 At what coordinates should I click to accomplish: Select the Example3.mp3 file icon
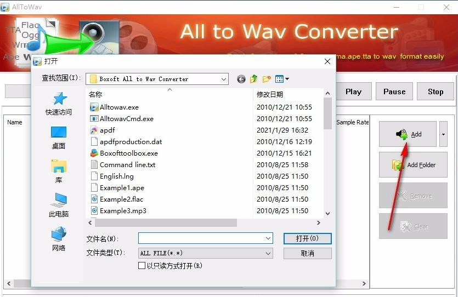(94, 210)
